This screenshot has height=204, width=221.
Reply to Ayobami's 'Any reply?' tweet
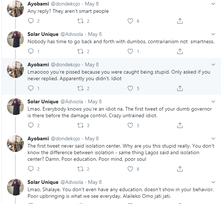[x=31, y=21]
